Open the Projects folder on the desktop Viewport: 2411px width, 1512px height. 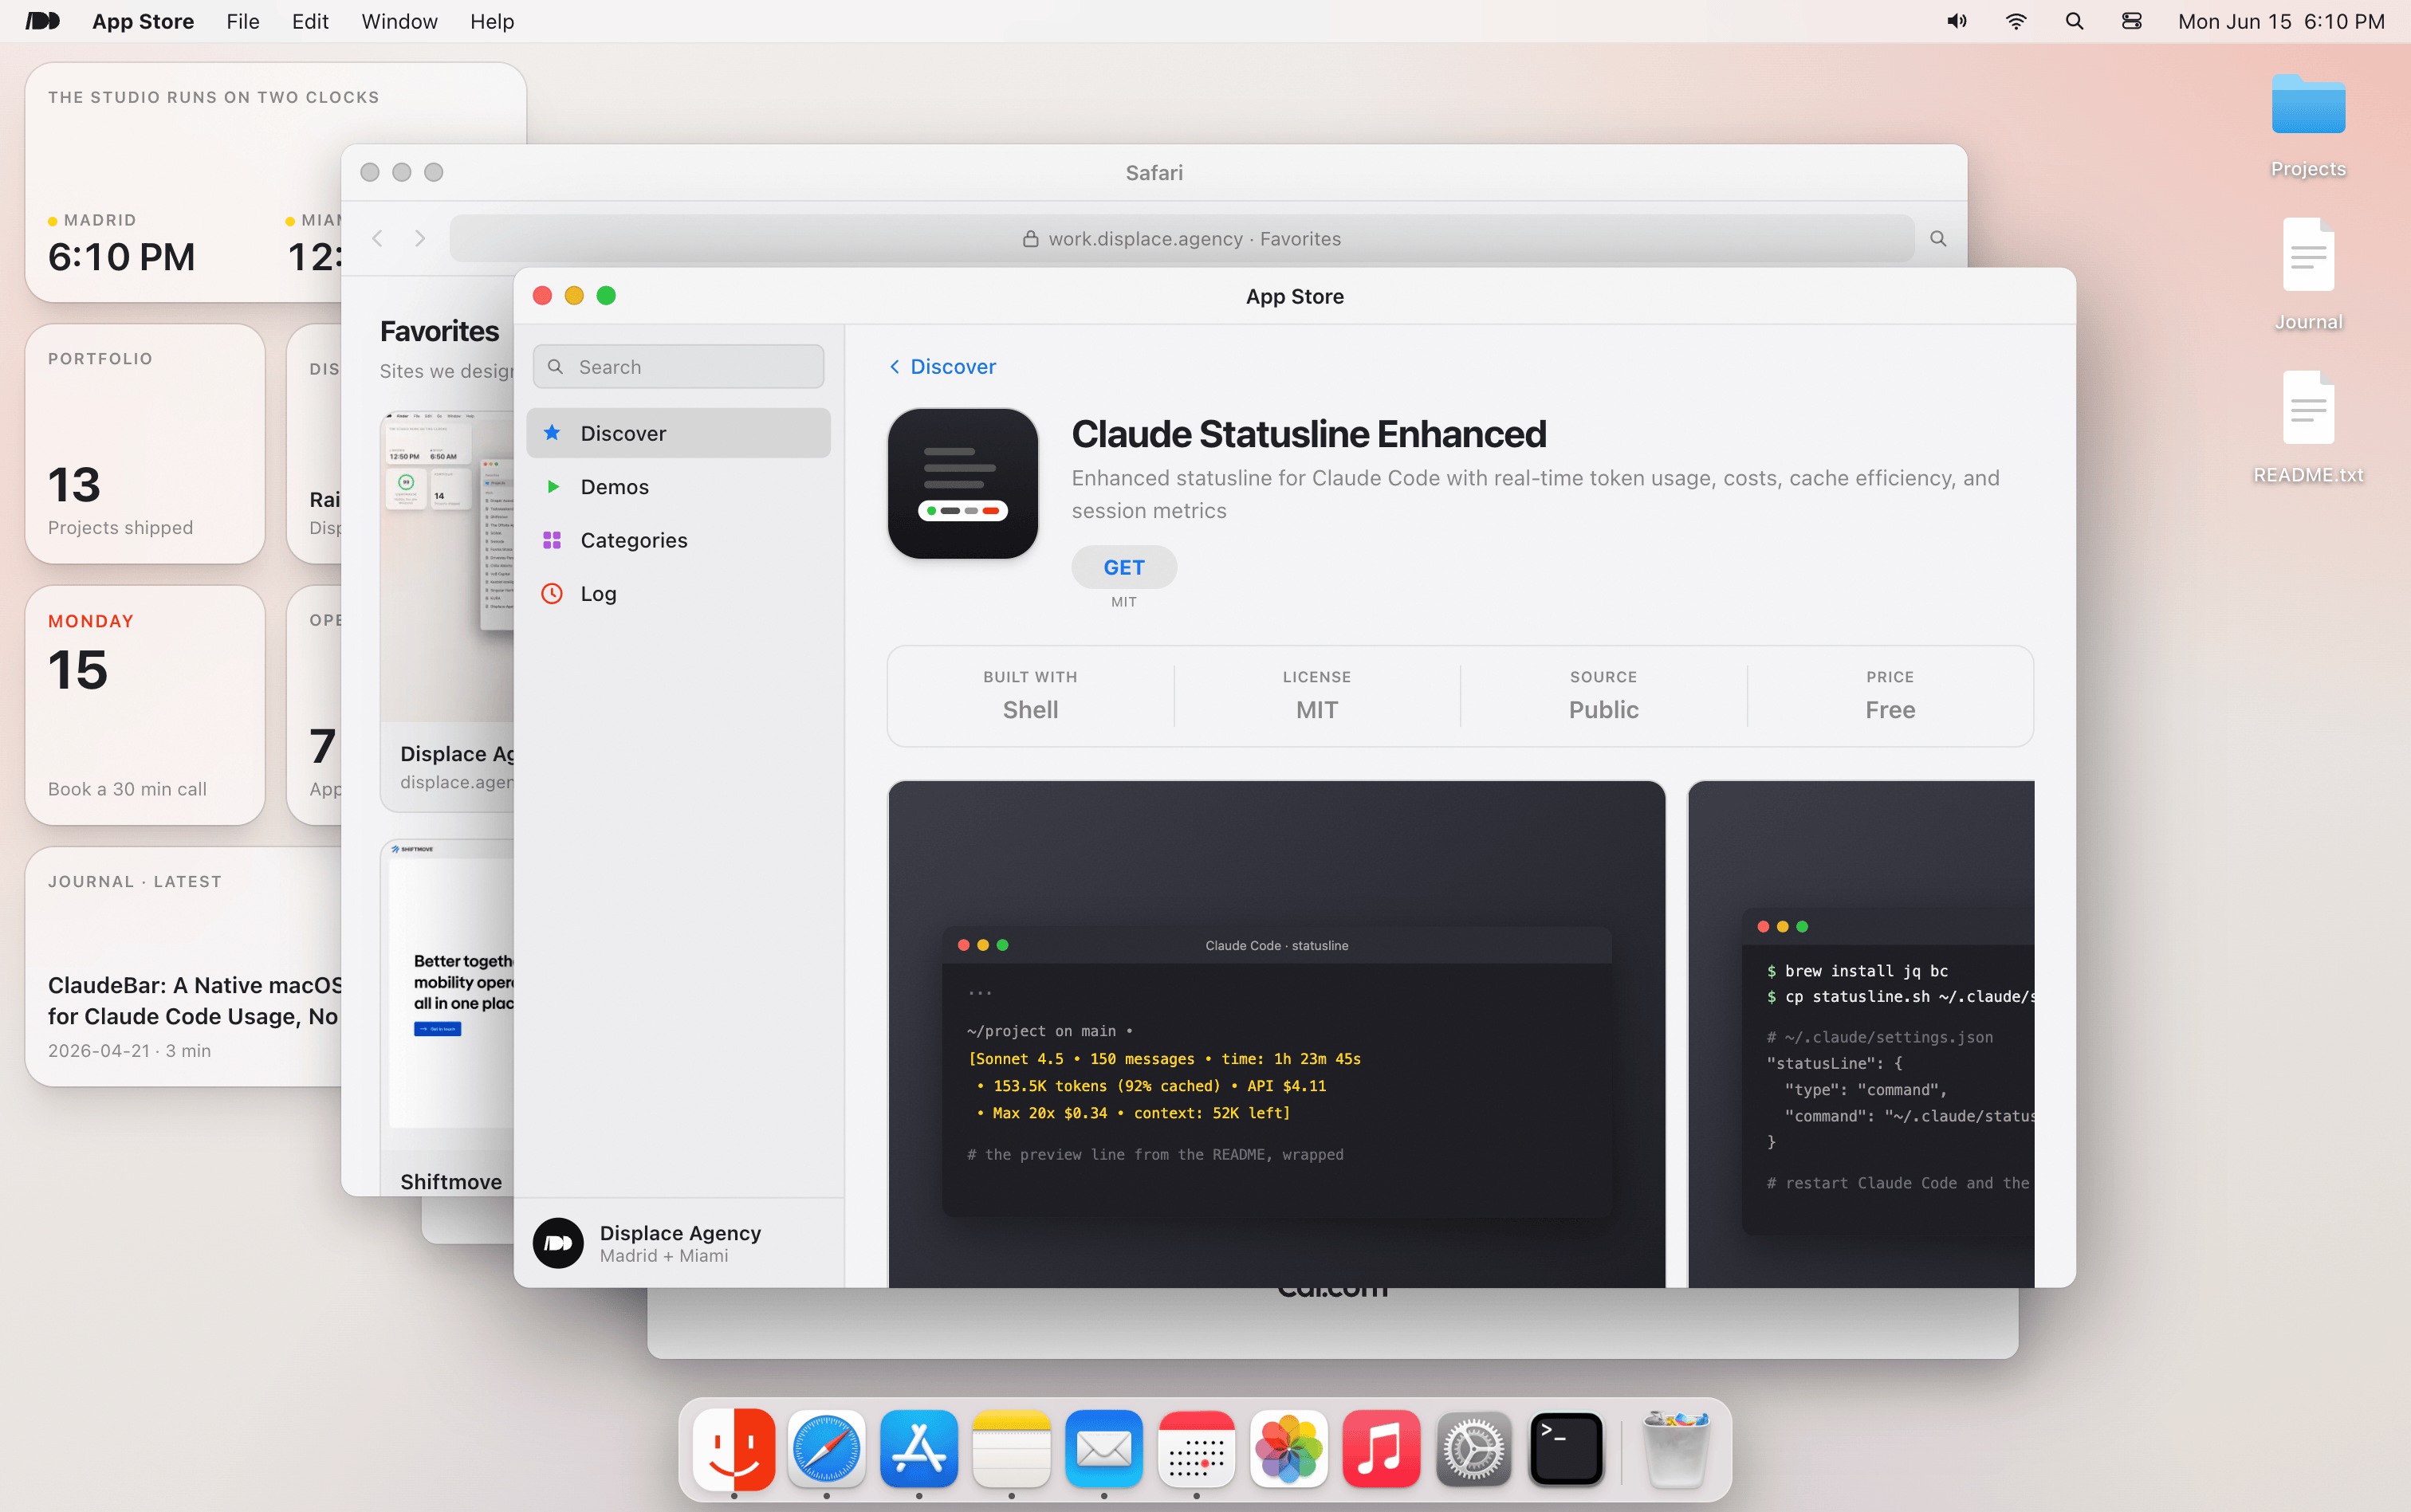coord(2308,124)
